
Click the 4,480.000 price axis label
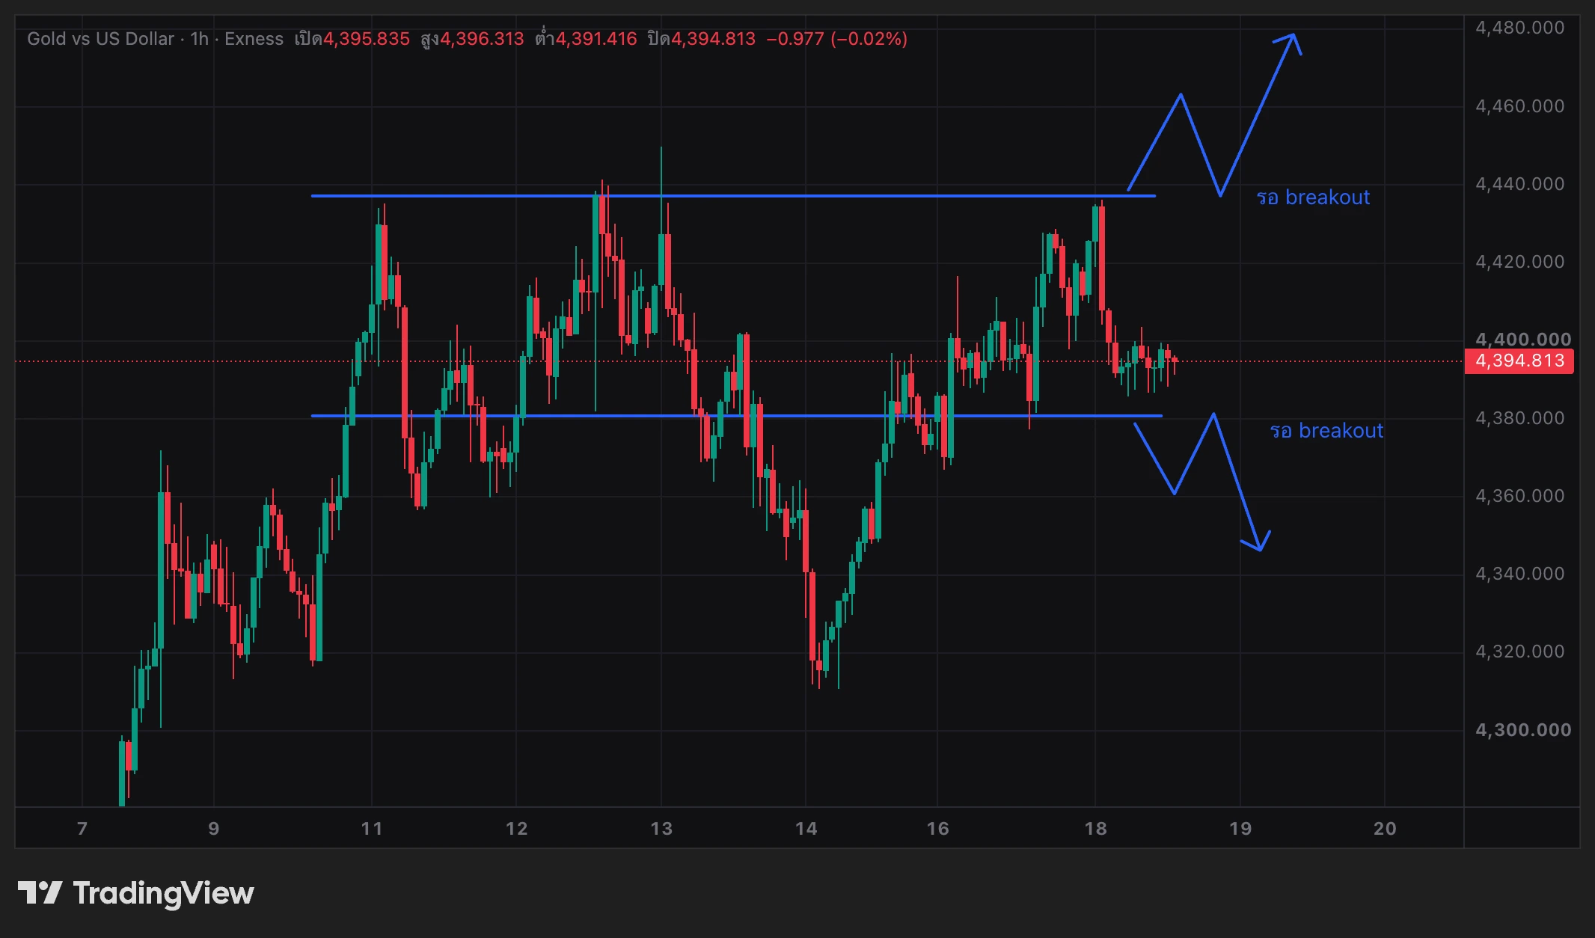1519,28
